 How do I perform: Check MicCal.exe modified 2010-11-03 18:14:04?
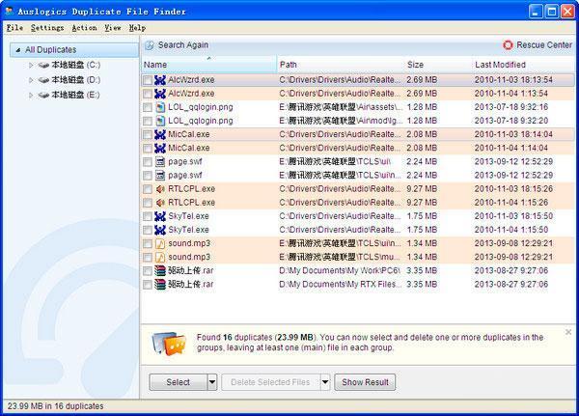pyautogui.click(x=148, y=135)
